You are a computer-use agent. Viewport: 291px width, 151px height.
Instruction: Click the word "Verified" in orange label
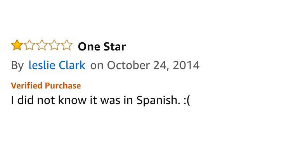(26, 86)
